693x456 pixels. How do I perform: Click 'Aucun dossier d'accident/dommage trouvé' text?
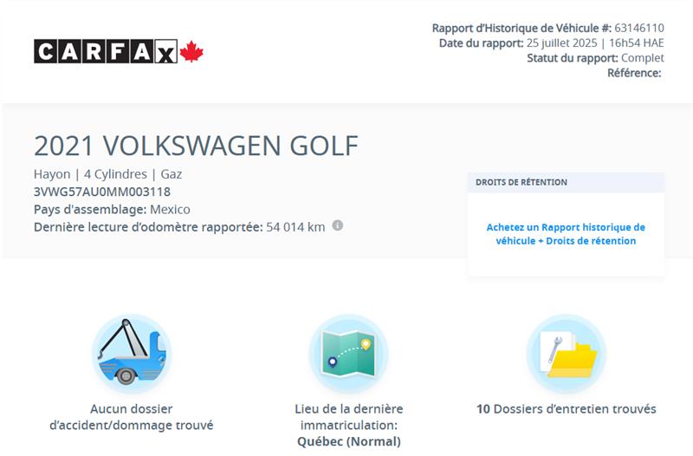pyautogui.click(x=132, y=417)
